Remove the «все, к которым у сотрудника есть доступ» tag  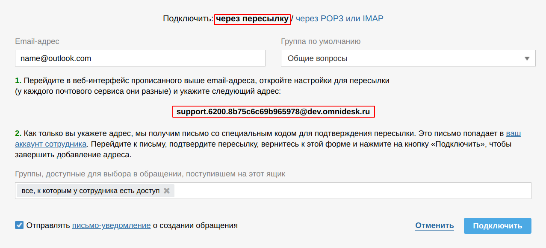pyautogui.click(x=167, y=191)
